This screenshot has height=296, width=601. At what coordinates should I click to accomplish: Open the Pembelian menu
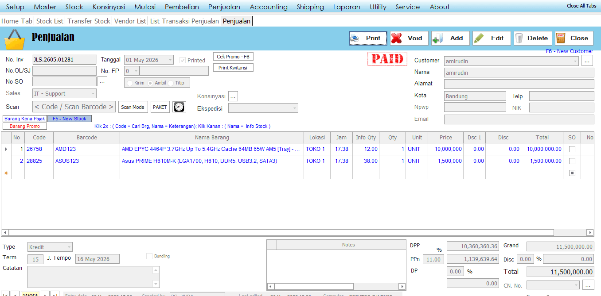click(x=182, y=7)
